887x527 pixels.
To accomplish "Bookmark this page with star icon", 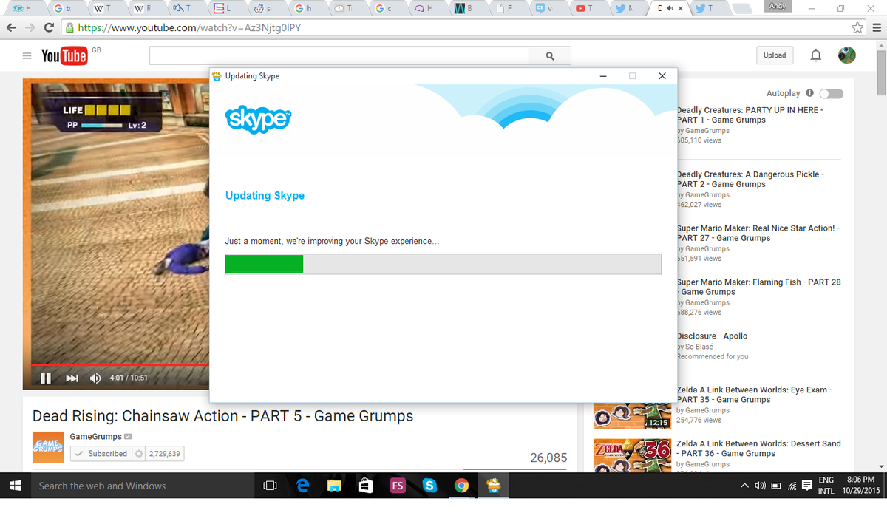I will (857, 28).
